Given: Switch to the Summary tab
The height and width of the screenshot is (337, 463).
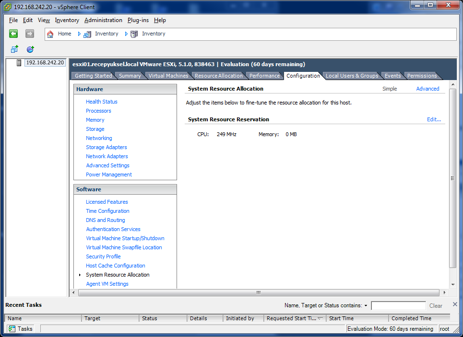Looking at the screenshot, I should [130, 76].
